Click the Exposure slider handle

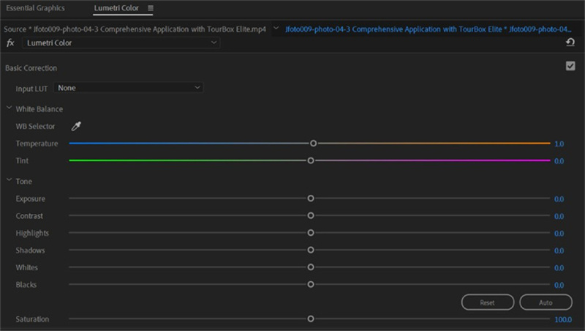[311, 198]
